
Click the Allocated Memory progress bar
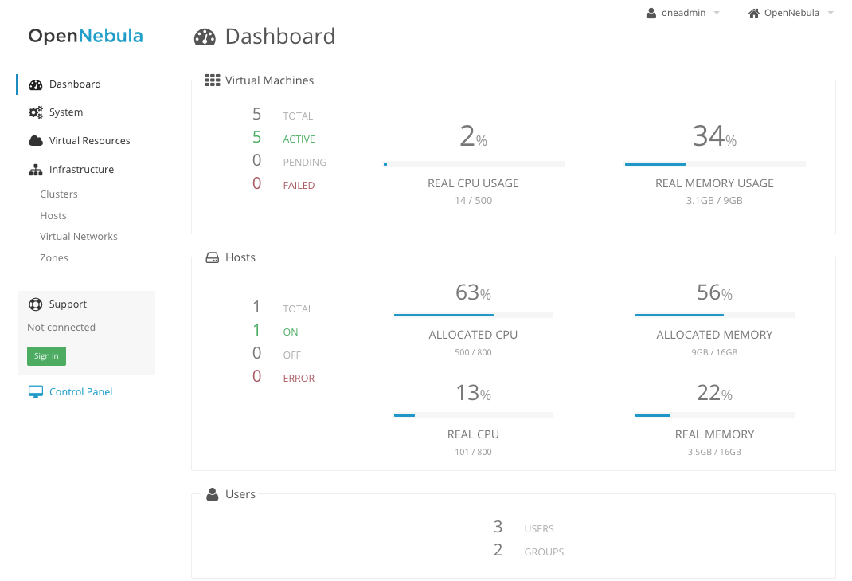pos(715,315)
